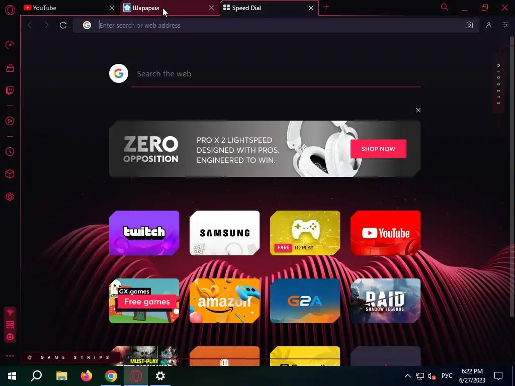Open GX Corner icon in sidebar
Screen dimensions: 515x386
pos(10,68)
